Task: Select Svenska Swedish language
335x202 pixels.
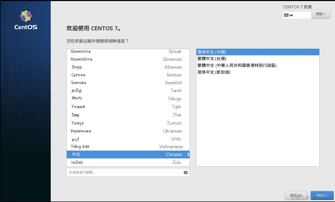Action: (x=128, y=83)
